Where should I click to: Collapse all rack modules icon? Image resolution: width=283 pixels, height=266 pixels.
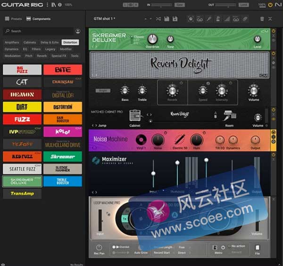click(x=270, y=19)
